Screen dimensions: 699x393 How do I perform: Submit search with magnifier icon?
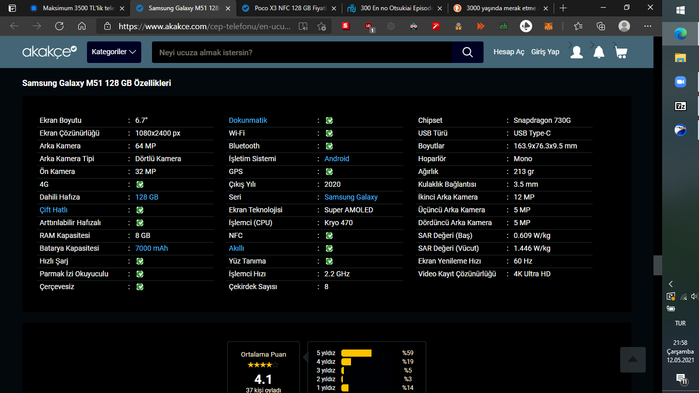(x=468, y=52)
